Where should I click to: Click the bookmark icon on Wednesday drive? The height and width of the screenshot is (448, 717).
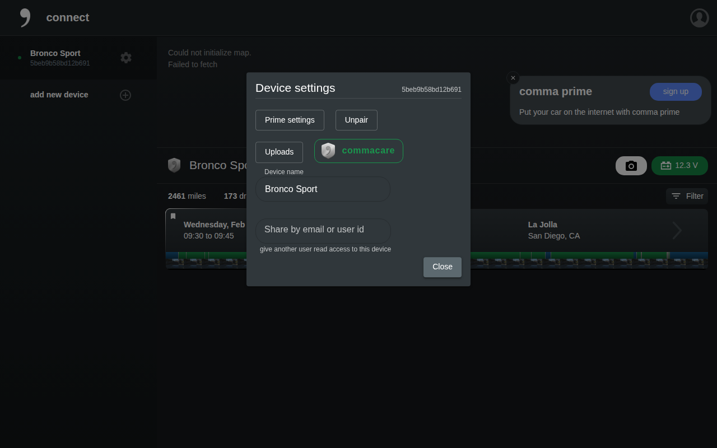point(173,216)
